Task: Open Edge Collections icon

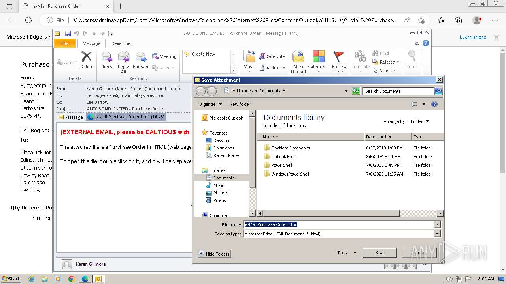Action: (x=459, y=20)
